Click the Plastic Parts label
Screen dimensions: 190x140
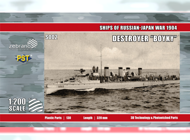coord(53,118)
